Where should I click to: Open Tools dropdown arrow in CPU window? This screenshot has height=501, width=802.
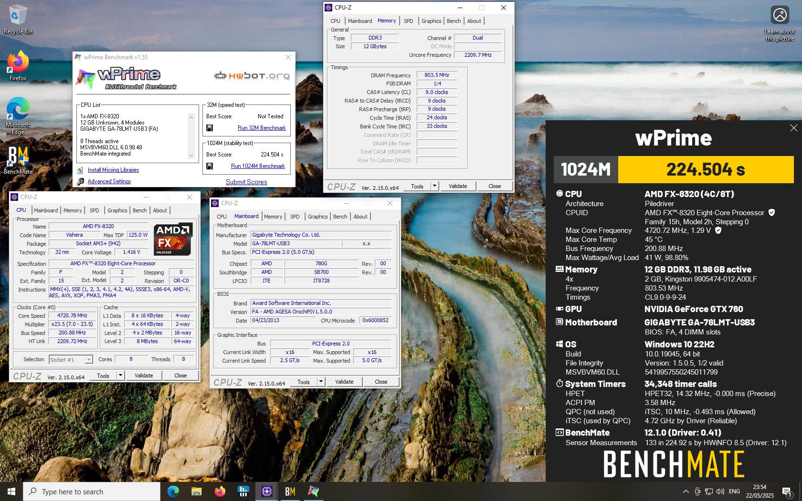click(x=120, y=376)
